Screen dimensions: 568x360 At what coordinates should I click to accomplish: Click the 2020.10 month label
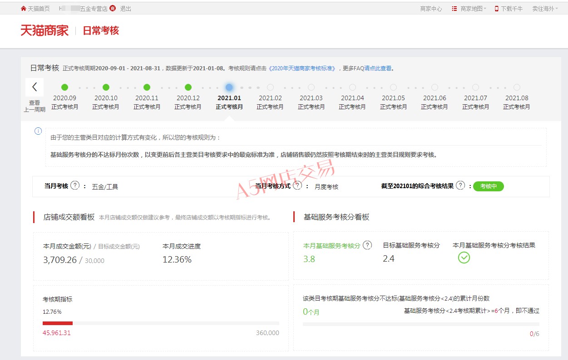tap(106, 98)
